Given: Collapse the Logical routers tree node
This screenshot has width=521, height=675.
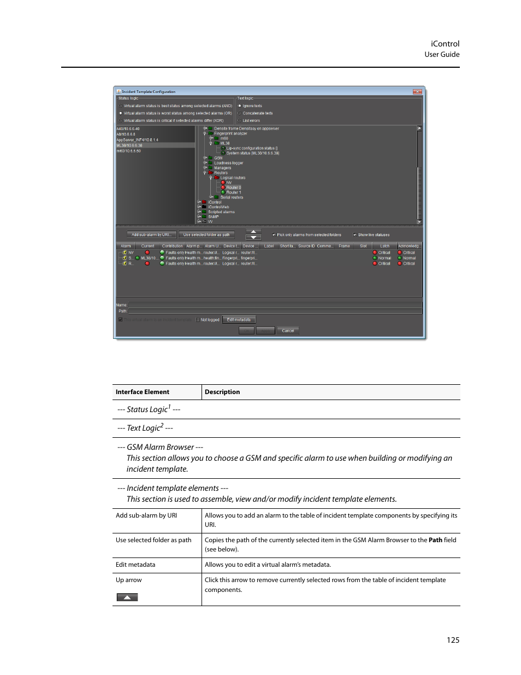Looking at the screenshot, I should pyautogui.click(x=211, y=178).
